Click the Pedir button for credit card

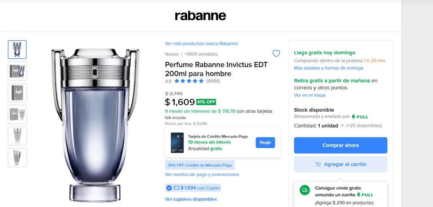click(x=266, y=143)
